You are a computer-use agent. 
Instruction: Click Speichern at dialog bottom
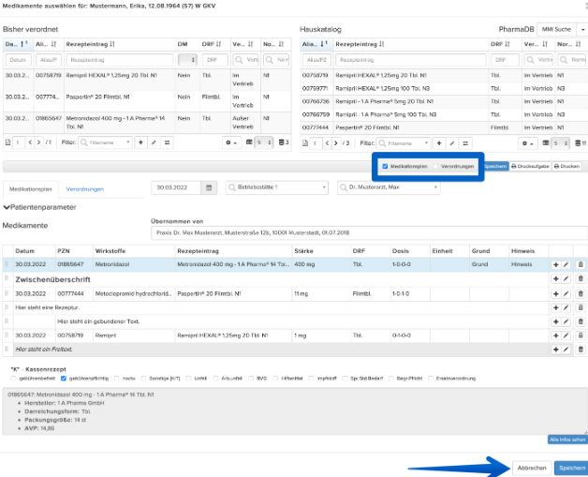572,468
